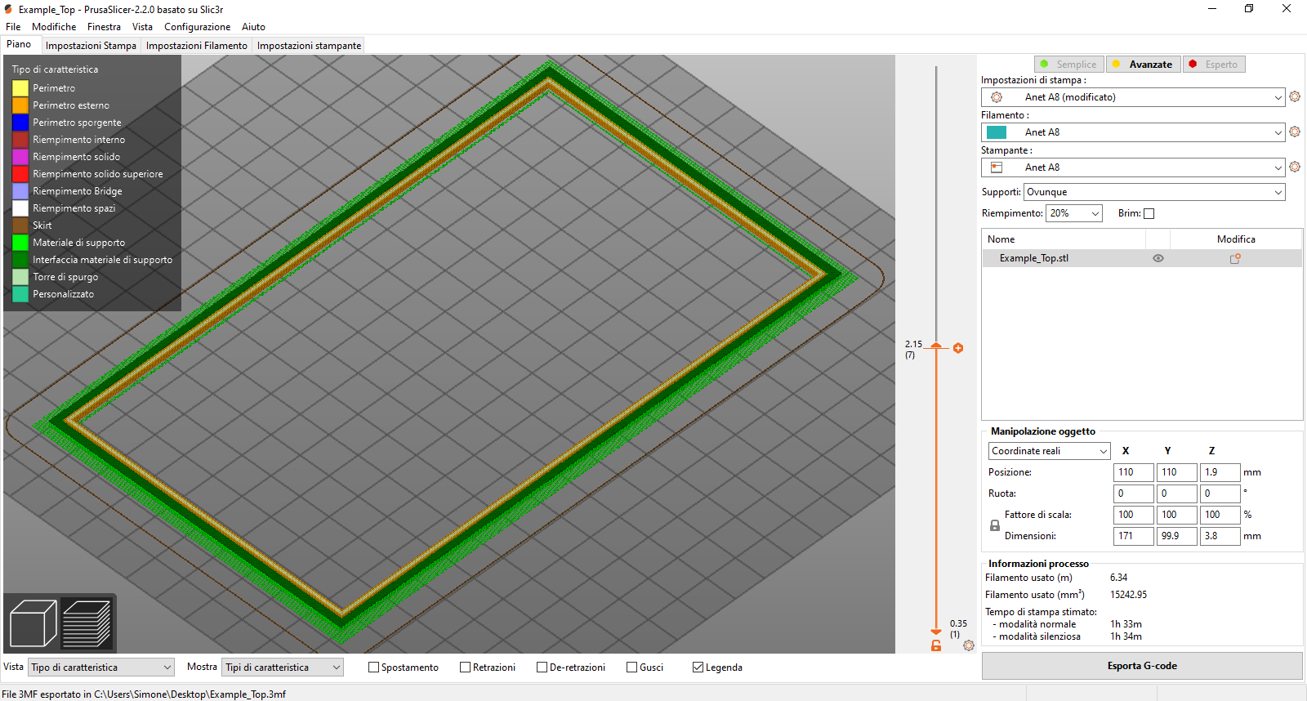The height and width of the screenshot is (701, 1307).
Task: Open filament settings gear icon
Action: (1295, 132)
